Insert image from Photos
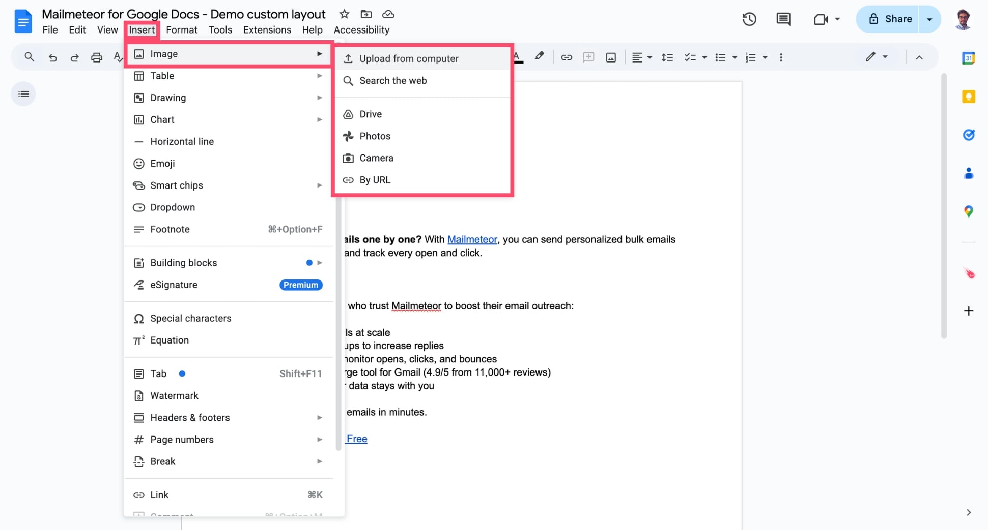This screenshot has width=988, height=530. (422, 136)
